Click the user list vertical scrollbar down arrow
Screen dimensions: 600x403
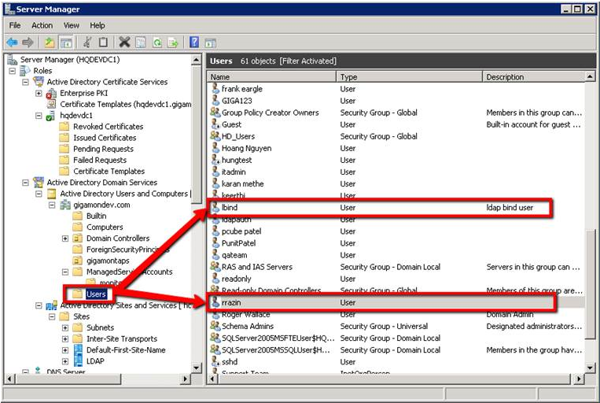[x=591, y=366]
